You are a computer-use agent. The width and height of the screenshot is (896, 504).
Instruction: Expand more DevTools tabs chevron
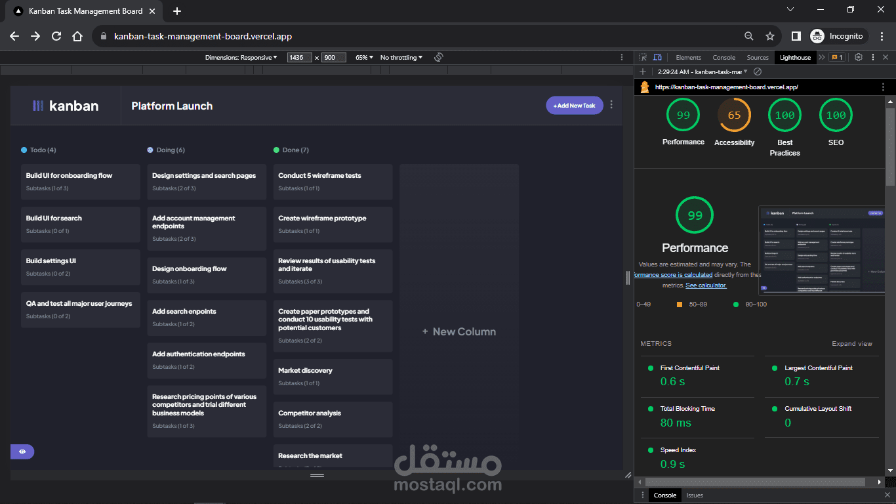(822, 58)
